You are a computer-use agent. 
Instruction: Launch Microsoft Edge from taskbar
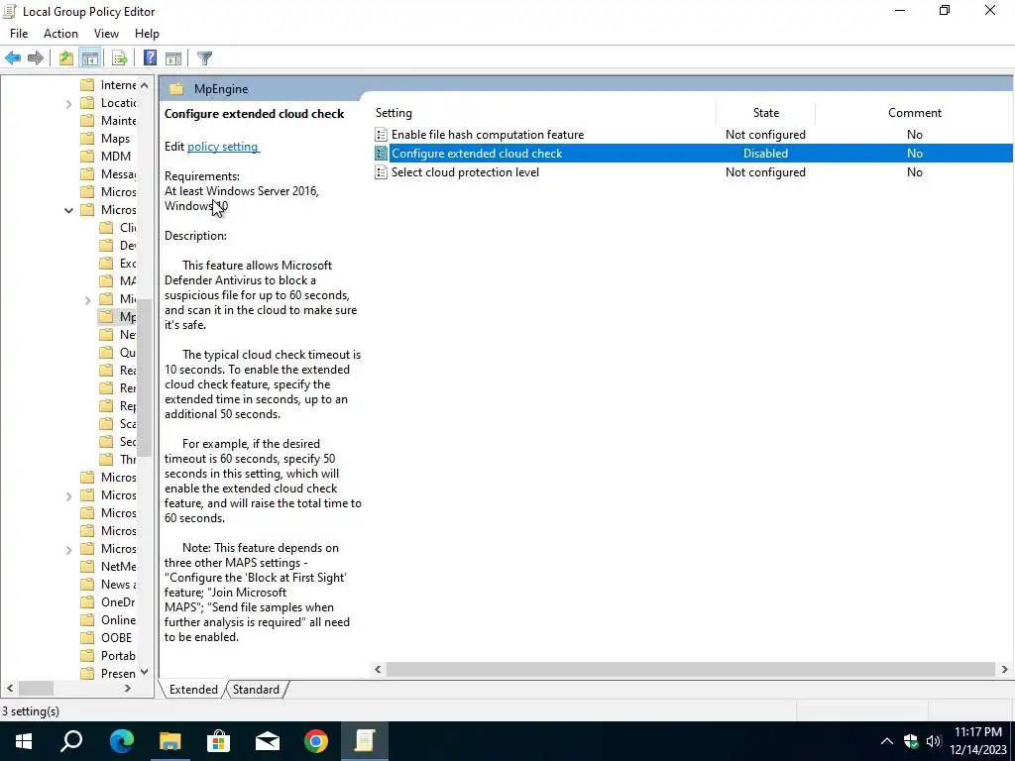121,741
